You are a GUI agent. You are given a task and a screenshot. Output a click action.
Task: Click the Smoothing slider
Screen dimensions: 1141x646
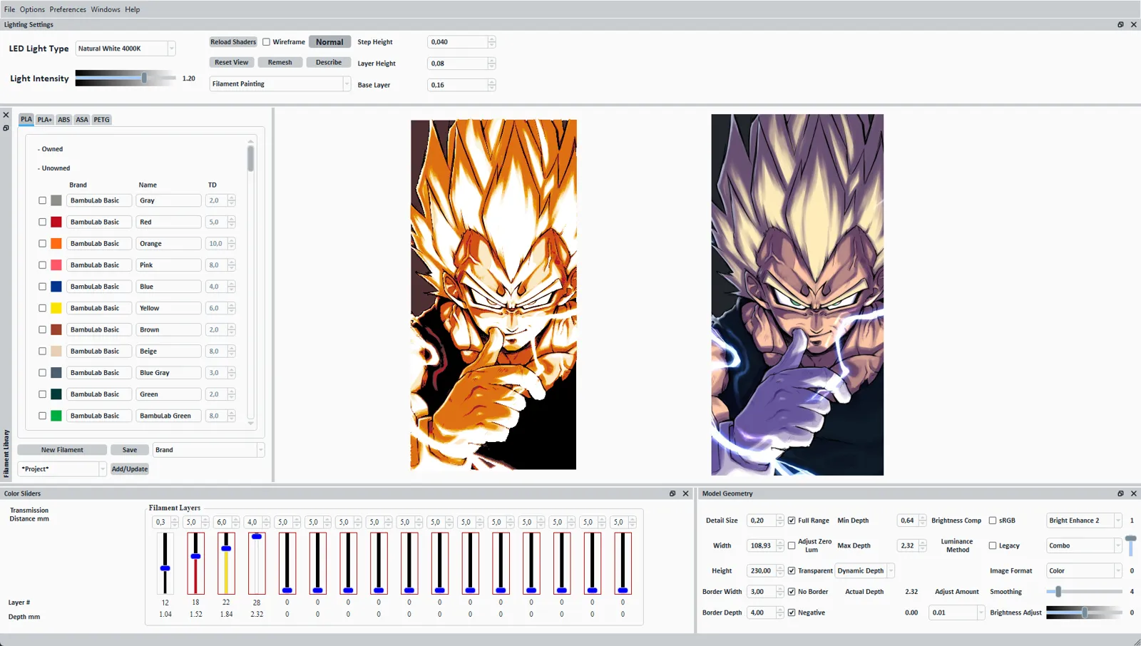pos(1084,592)
